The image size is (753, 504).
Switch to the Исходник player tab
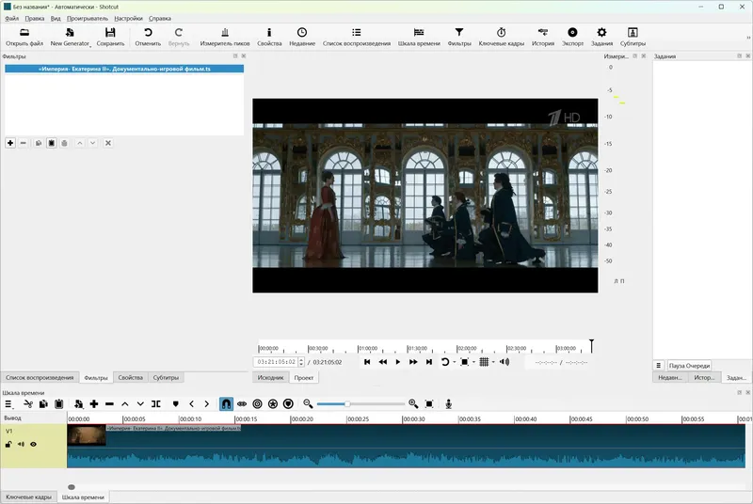click(x=271, y=377)
